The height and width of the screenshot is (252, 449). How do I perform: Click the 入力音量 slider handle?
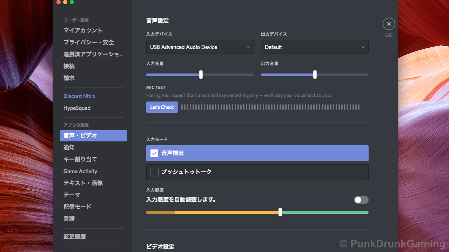pyautogui.click(x=201, y=75)
